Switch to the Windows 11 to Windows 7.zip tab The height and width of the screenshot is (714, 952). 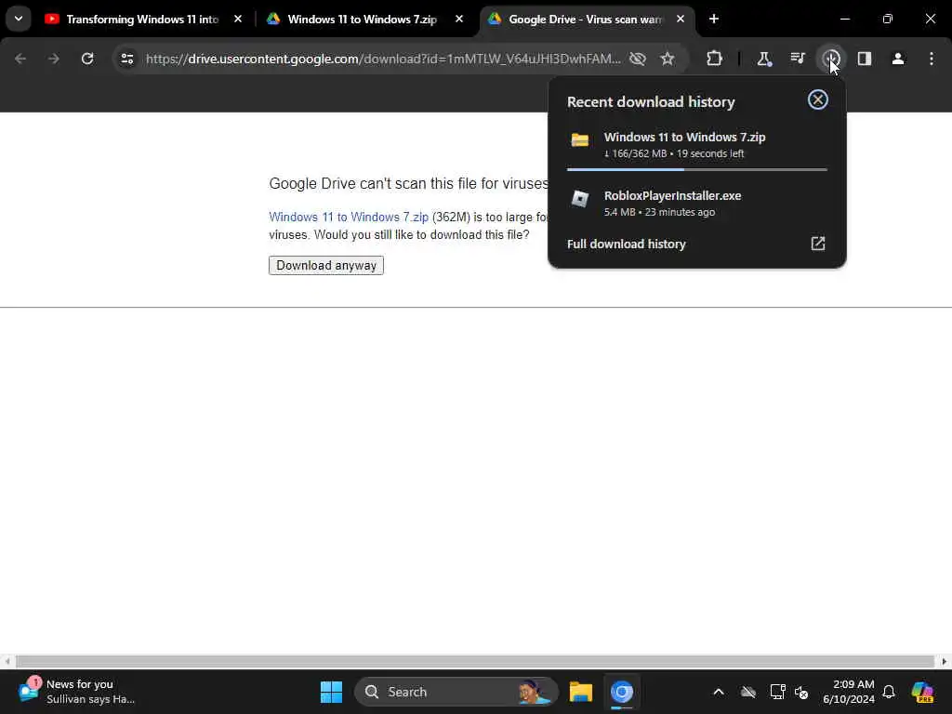tap(362, 19)
